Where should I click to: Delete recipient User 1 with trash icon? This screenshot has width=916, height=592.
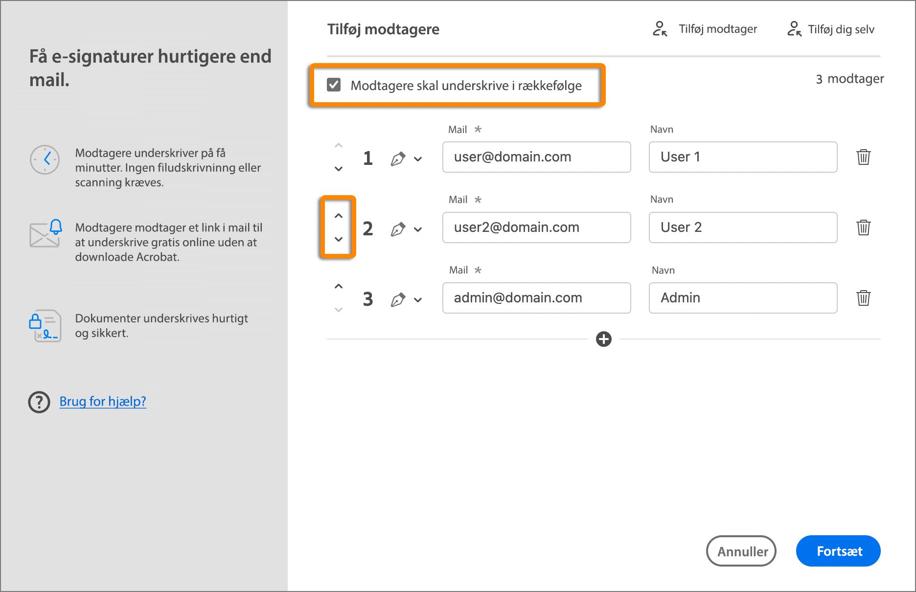(x=863, y=157)
